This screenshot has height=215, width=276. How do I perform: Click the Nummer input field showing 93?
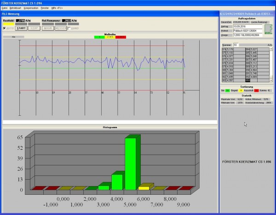[236, 45]
